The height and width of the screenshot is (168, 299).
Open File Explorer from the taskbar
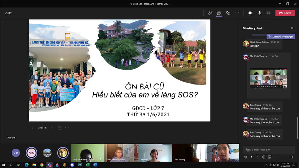[34, 165]
